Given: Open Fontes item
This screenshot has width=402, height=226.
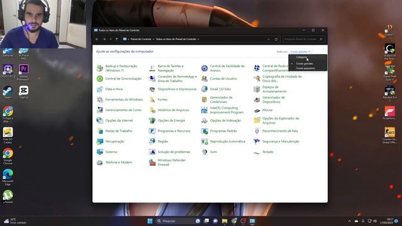Looking at the screenshot, I should 158,100.
